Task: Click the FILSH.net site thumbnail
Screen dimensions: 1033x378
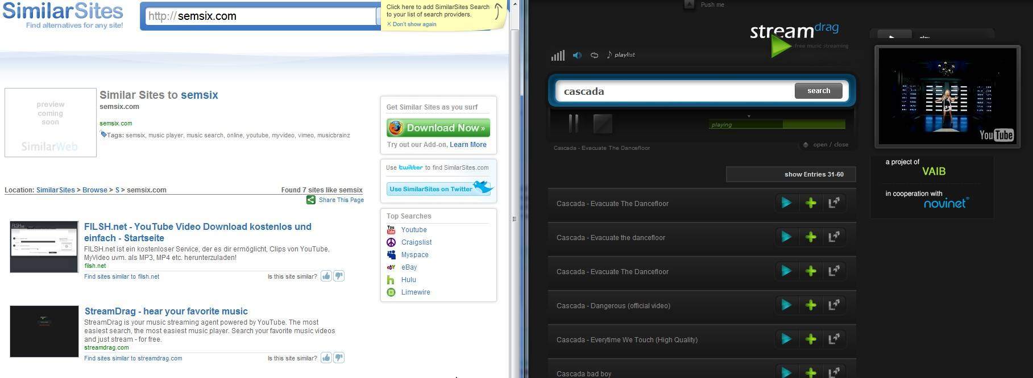Action: click(44, 247)
